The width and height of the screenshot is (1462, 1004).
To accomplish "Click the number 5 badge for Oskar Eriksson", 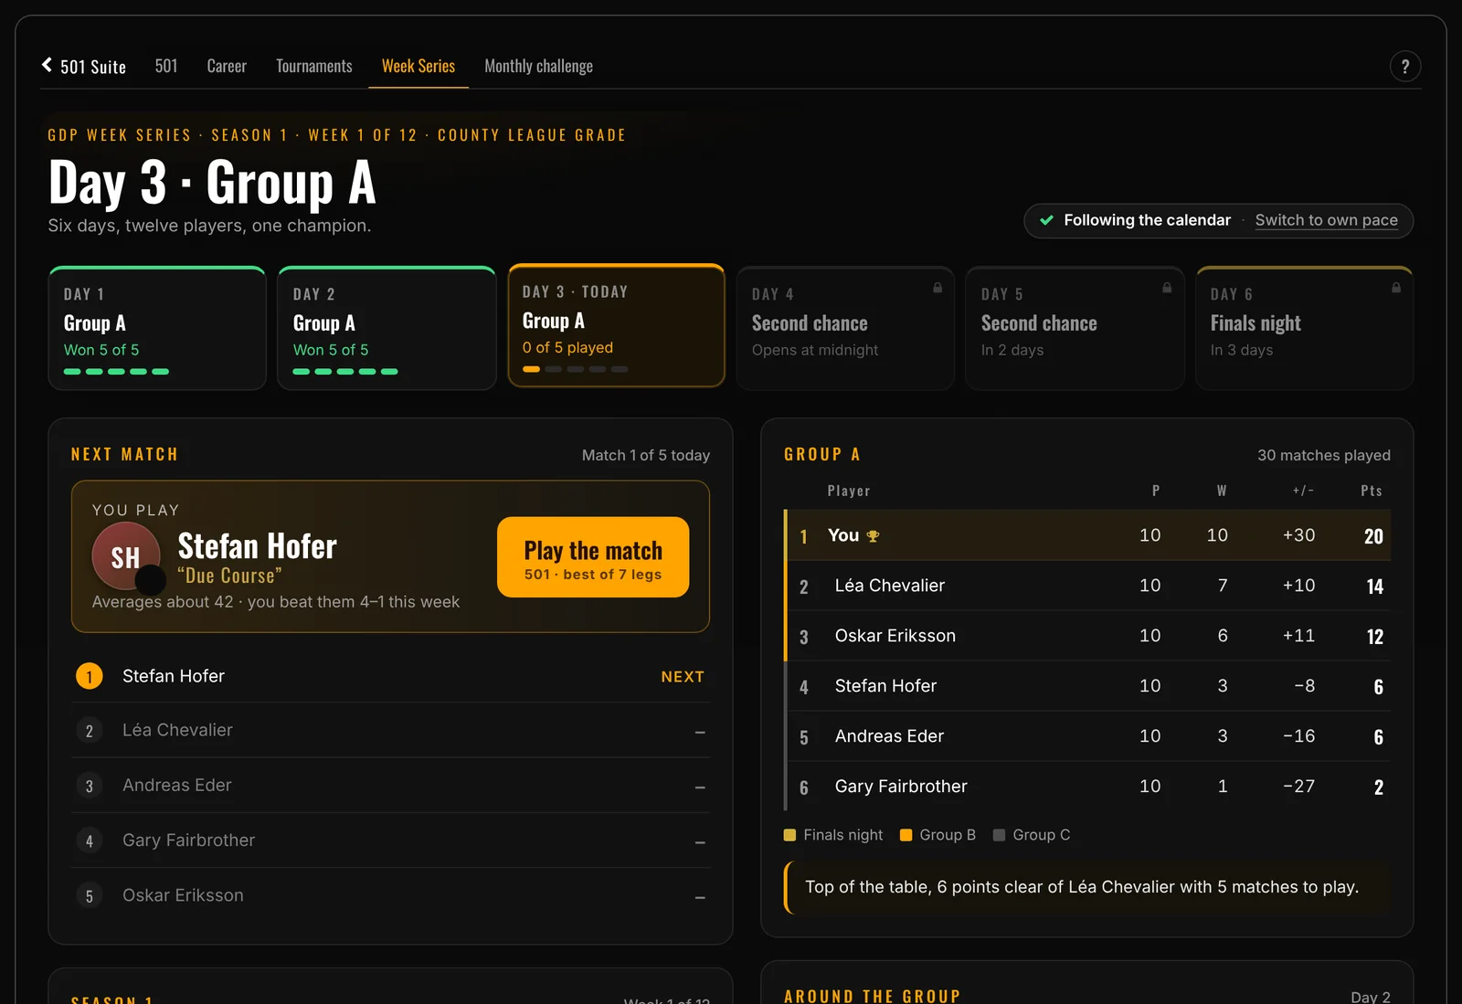I will [89, 896].
